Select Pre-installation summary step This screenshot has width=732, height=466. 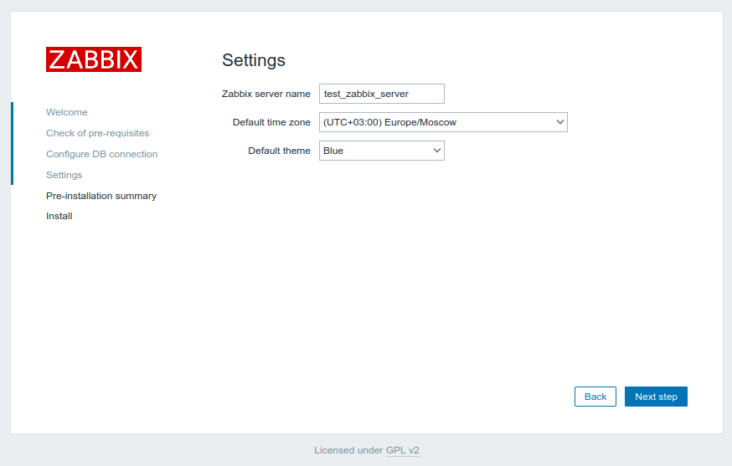click(101, 196)
